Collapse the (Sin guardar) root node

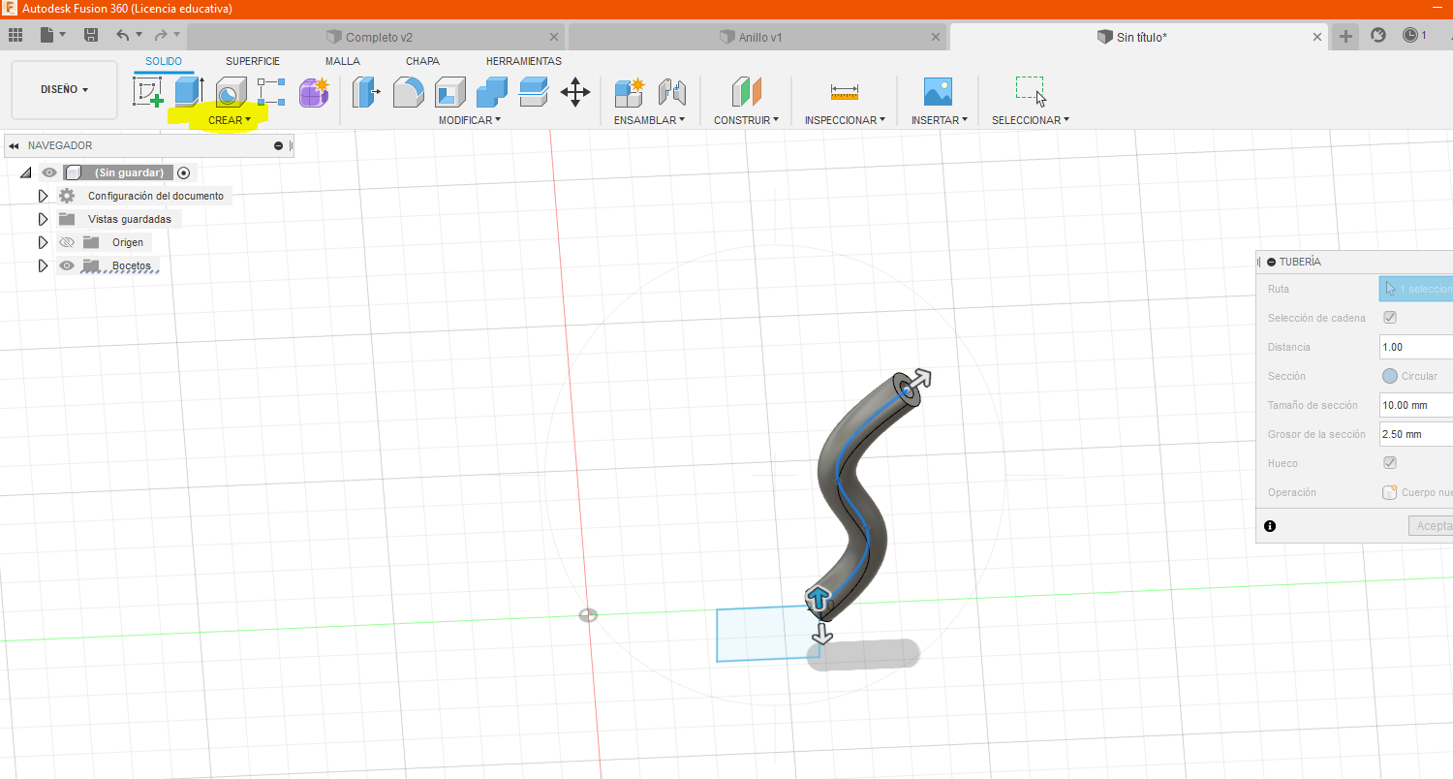pos(25,172)
